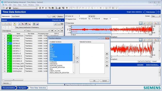
Task: Remove selected functions with left-arrow button
Action: [x=77, y=62]
